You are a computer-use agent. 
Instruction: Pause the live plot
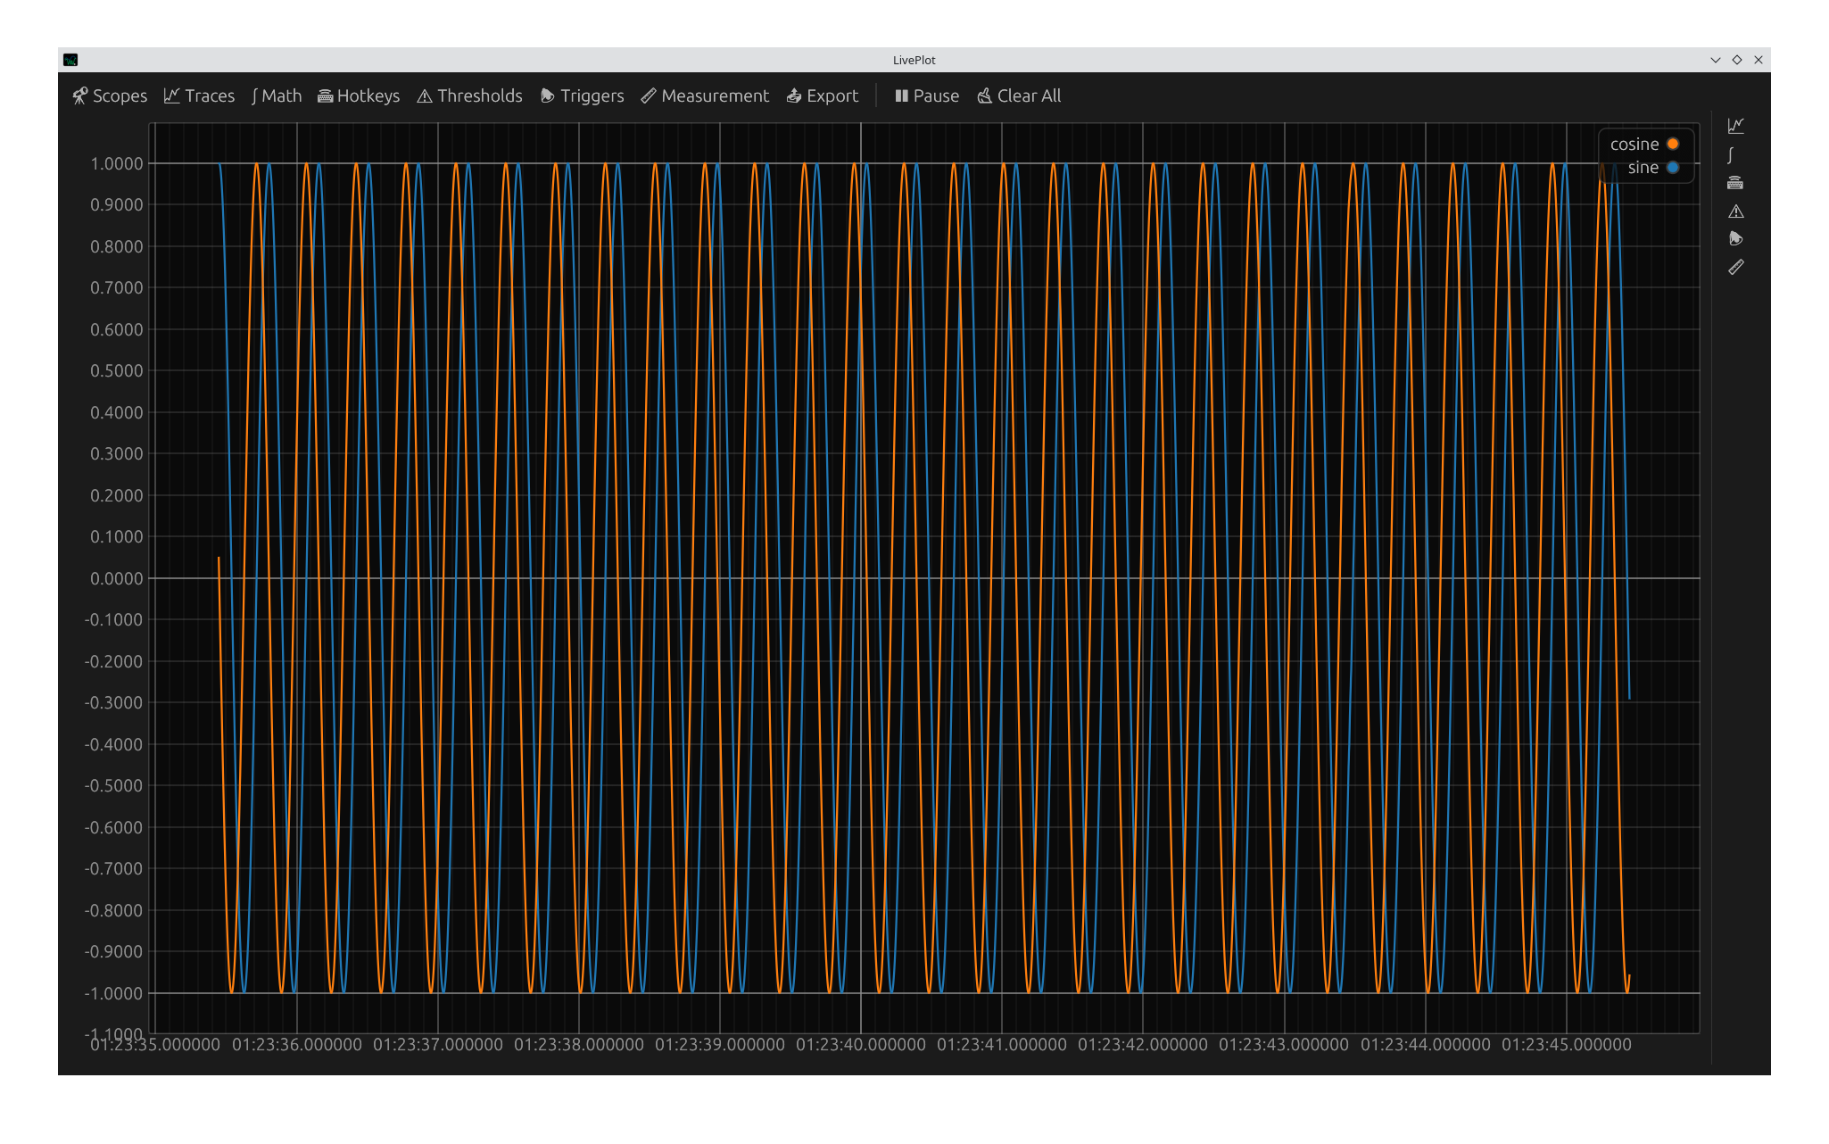pyautogui.click(x=927, y=95)
